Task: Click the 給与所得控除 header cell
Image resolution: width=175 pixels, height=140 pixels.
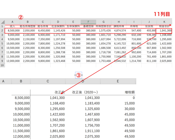Action: pyautogui.click(x=27, y=26)
